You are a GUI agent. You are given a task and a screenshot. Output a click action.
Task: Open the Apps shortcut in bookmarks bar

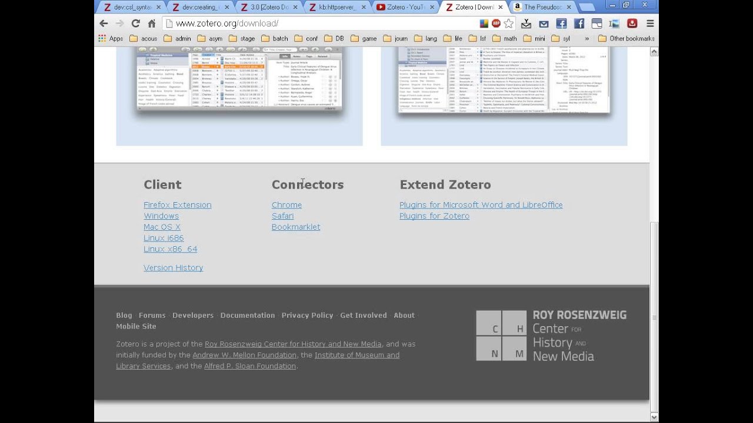pos(111,39)
